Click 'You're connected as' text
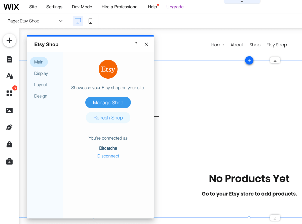Viewport: 302px width, 224px height. click(x=108, y=138)
